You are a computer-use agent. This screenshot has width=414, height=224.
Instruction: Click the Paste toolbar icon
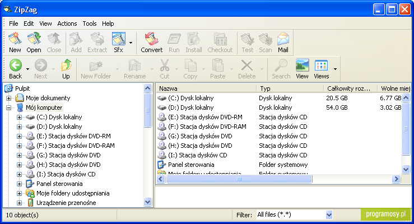point(218,65)
